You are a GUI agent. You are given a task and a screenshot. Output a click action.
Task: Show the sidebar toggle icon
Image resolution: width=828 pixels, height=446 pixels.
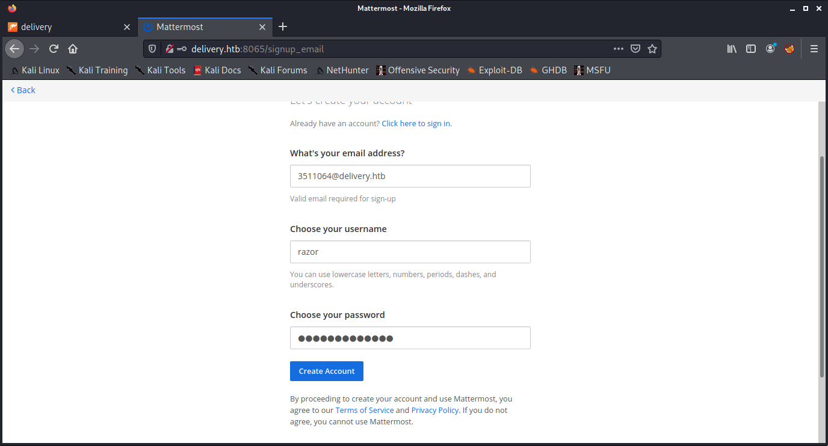(751, 49)
